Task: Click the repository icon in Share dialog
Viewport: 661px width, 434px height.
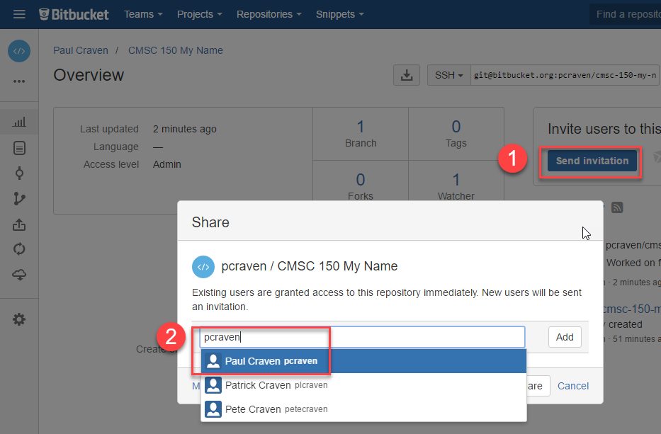Action: (203, 267)
